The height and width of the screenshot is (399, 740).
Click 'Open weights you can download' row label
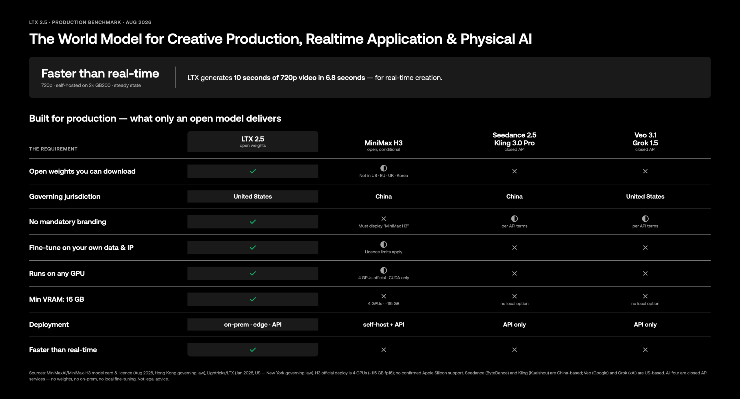pyautogui.click(x=82, y=171)
